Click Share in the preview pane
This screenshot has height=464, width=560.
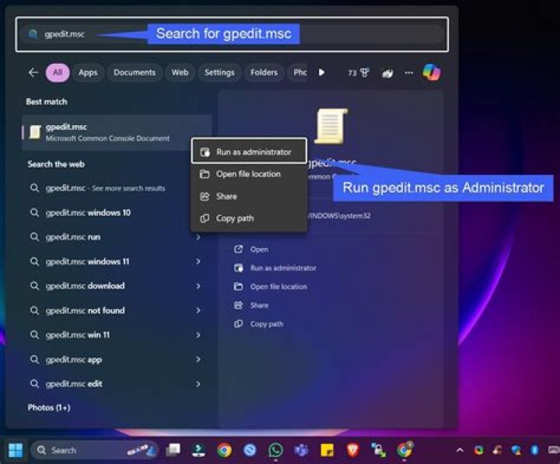[x=251, y=305]
